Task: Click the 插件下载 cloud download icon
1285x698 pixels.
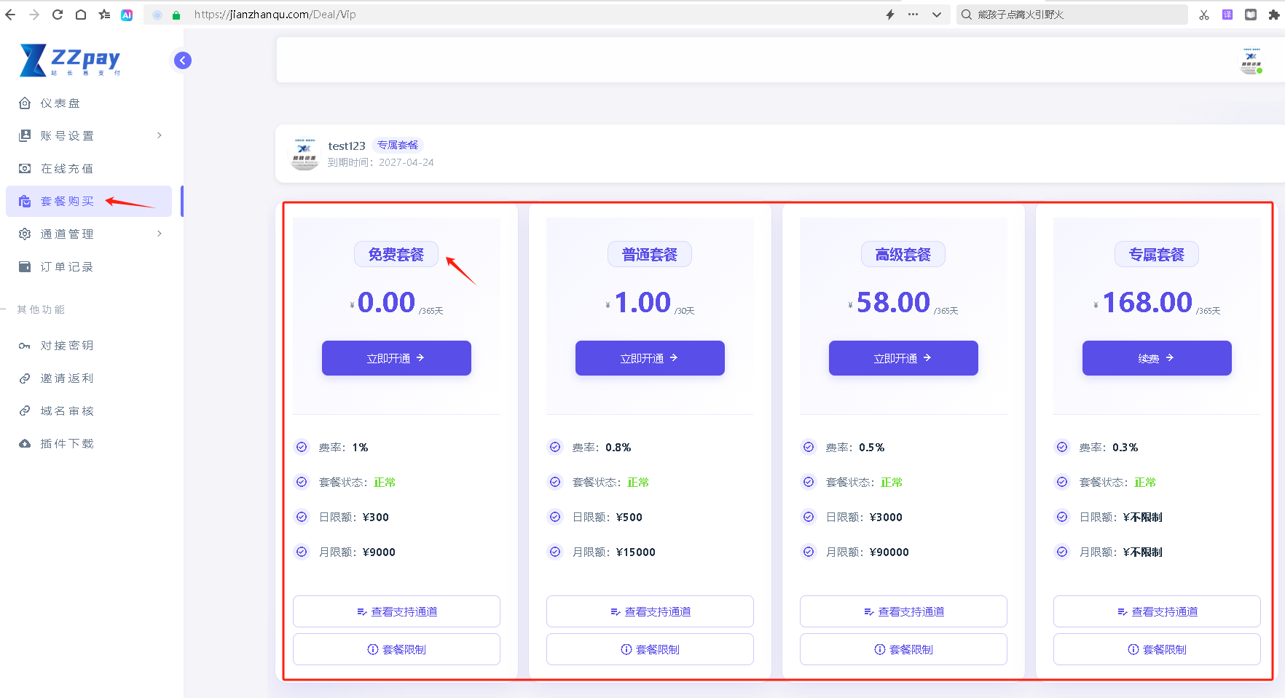Action: (25, 444)
